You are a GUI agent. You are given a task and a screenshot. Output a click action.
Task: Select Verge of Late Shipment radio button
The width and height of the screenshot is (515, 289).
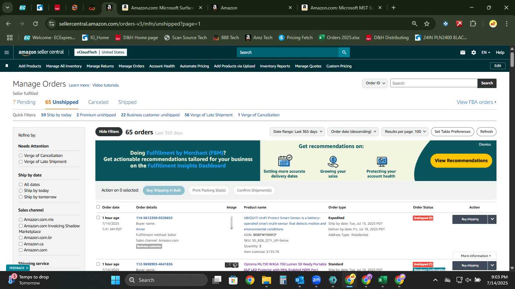(21, 161)
